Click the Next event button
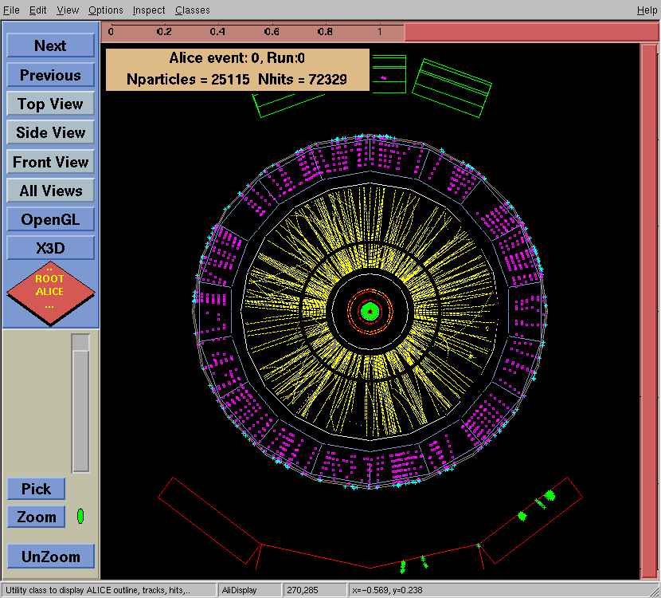The image size is (661, 598). (50, 46)
